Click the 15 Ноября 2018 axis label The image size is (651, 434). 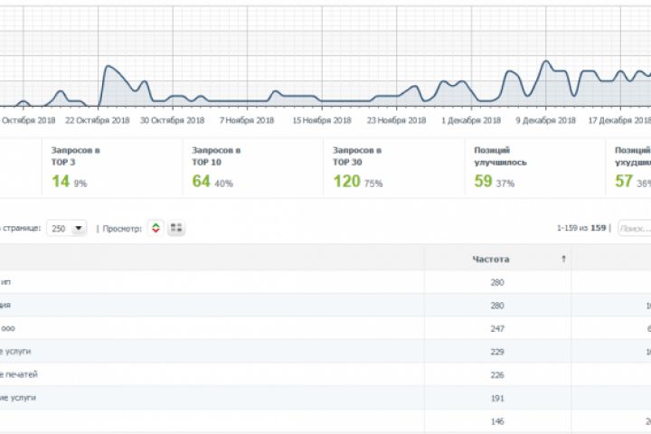pos(322,120)
